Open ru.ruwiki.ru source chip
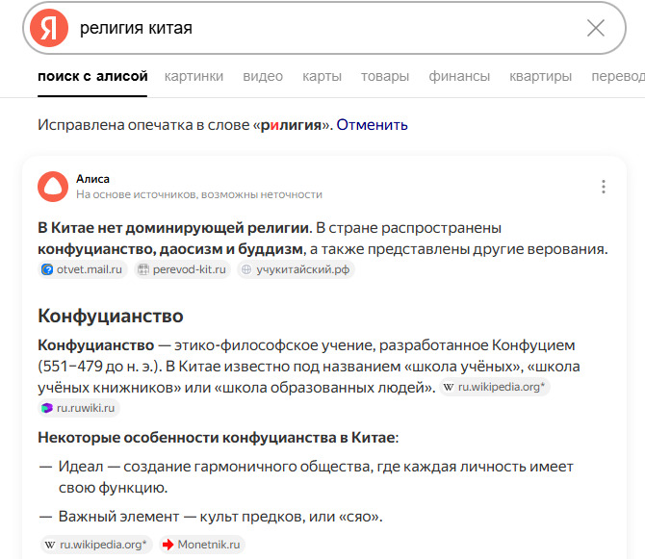This screenshot has width=645, height=559. tap(79, 408)
